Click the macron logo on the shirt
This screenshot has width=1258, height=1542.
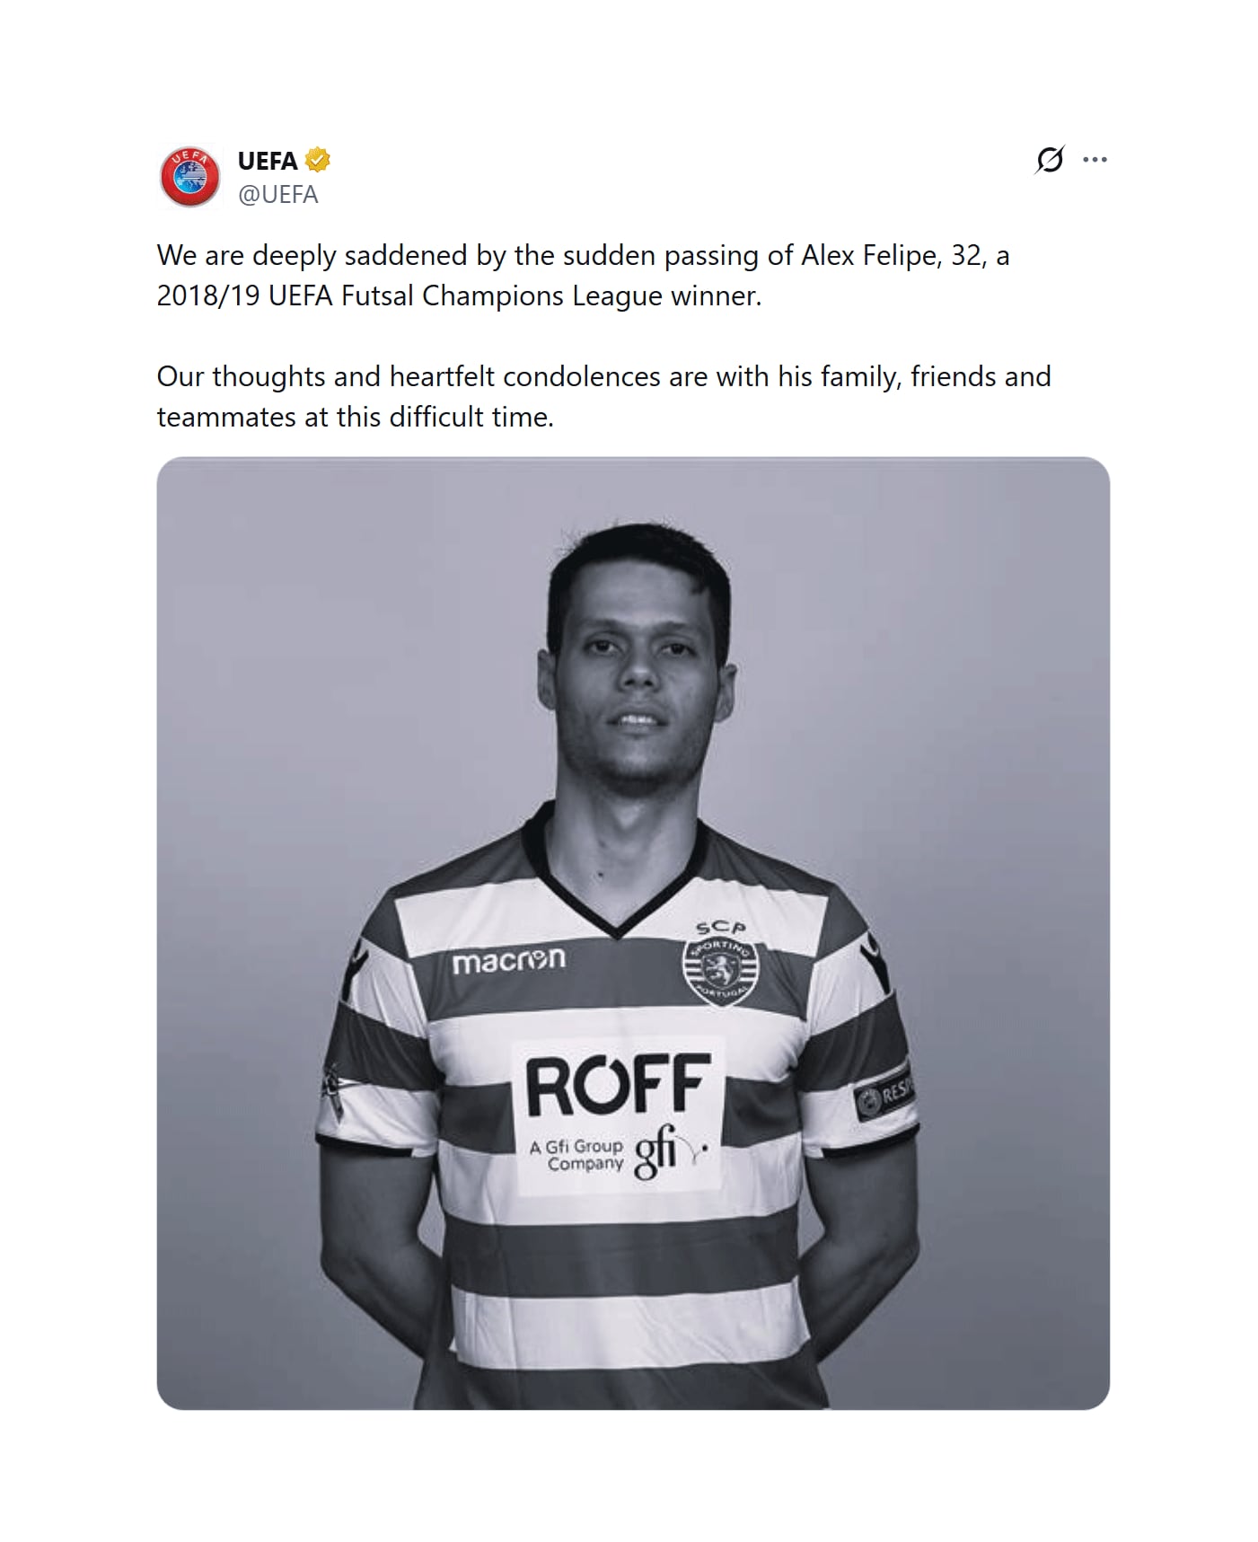(508, 960)
